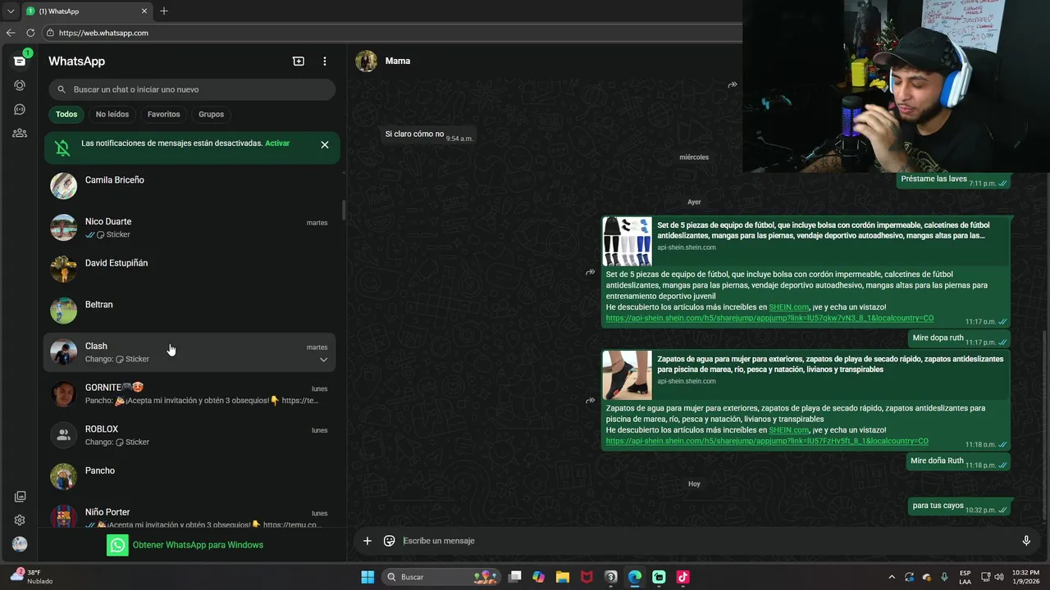Click the chat list scrollbar

click(343, 210)
